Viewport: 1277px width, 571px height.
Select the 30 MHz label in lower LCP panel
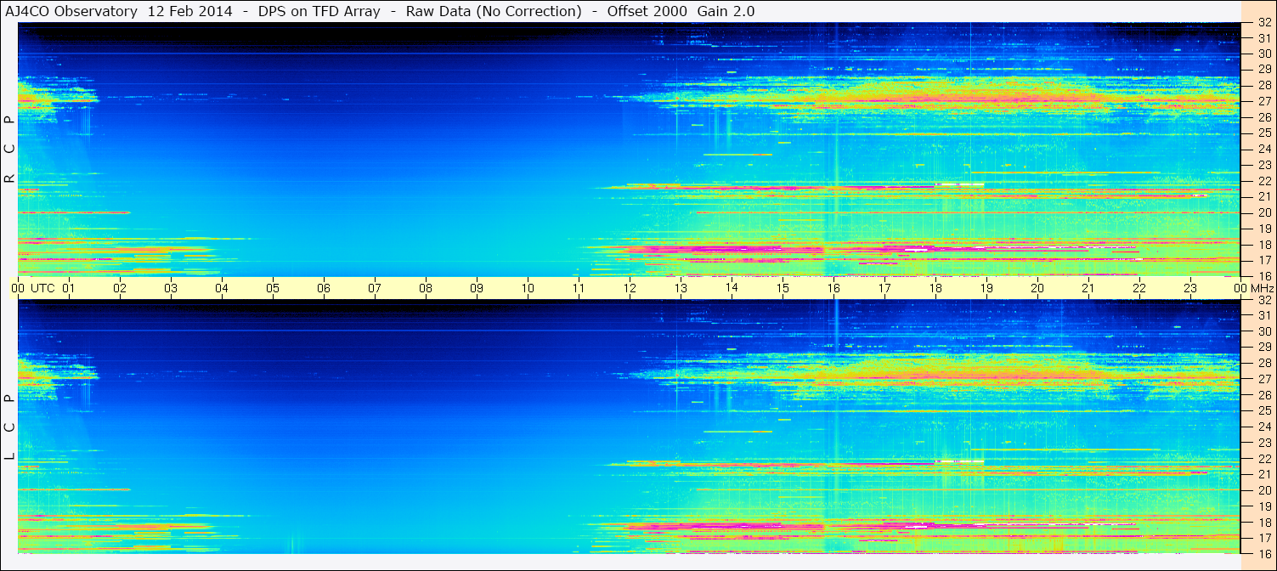1263,331
